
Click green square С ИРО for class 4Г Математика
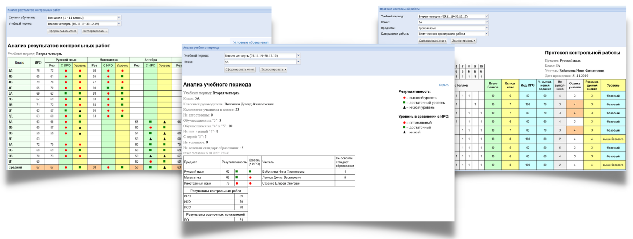[108, 88]
